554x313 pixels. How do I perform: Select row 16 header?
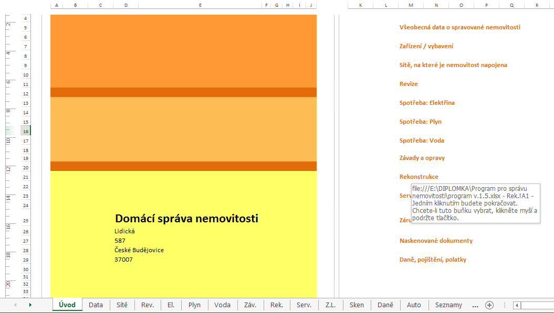point(25,131)
